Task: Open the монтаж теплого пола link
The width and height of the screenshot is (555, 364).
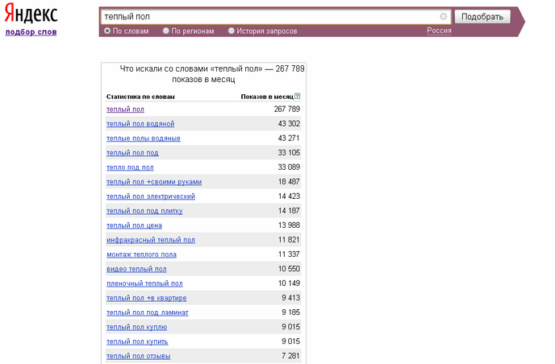Action: click(142, 254)
